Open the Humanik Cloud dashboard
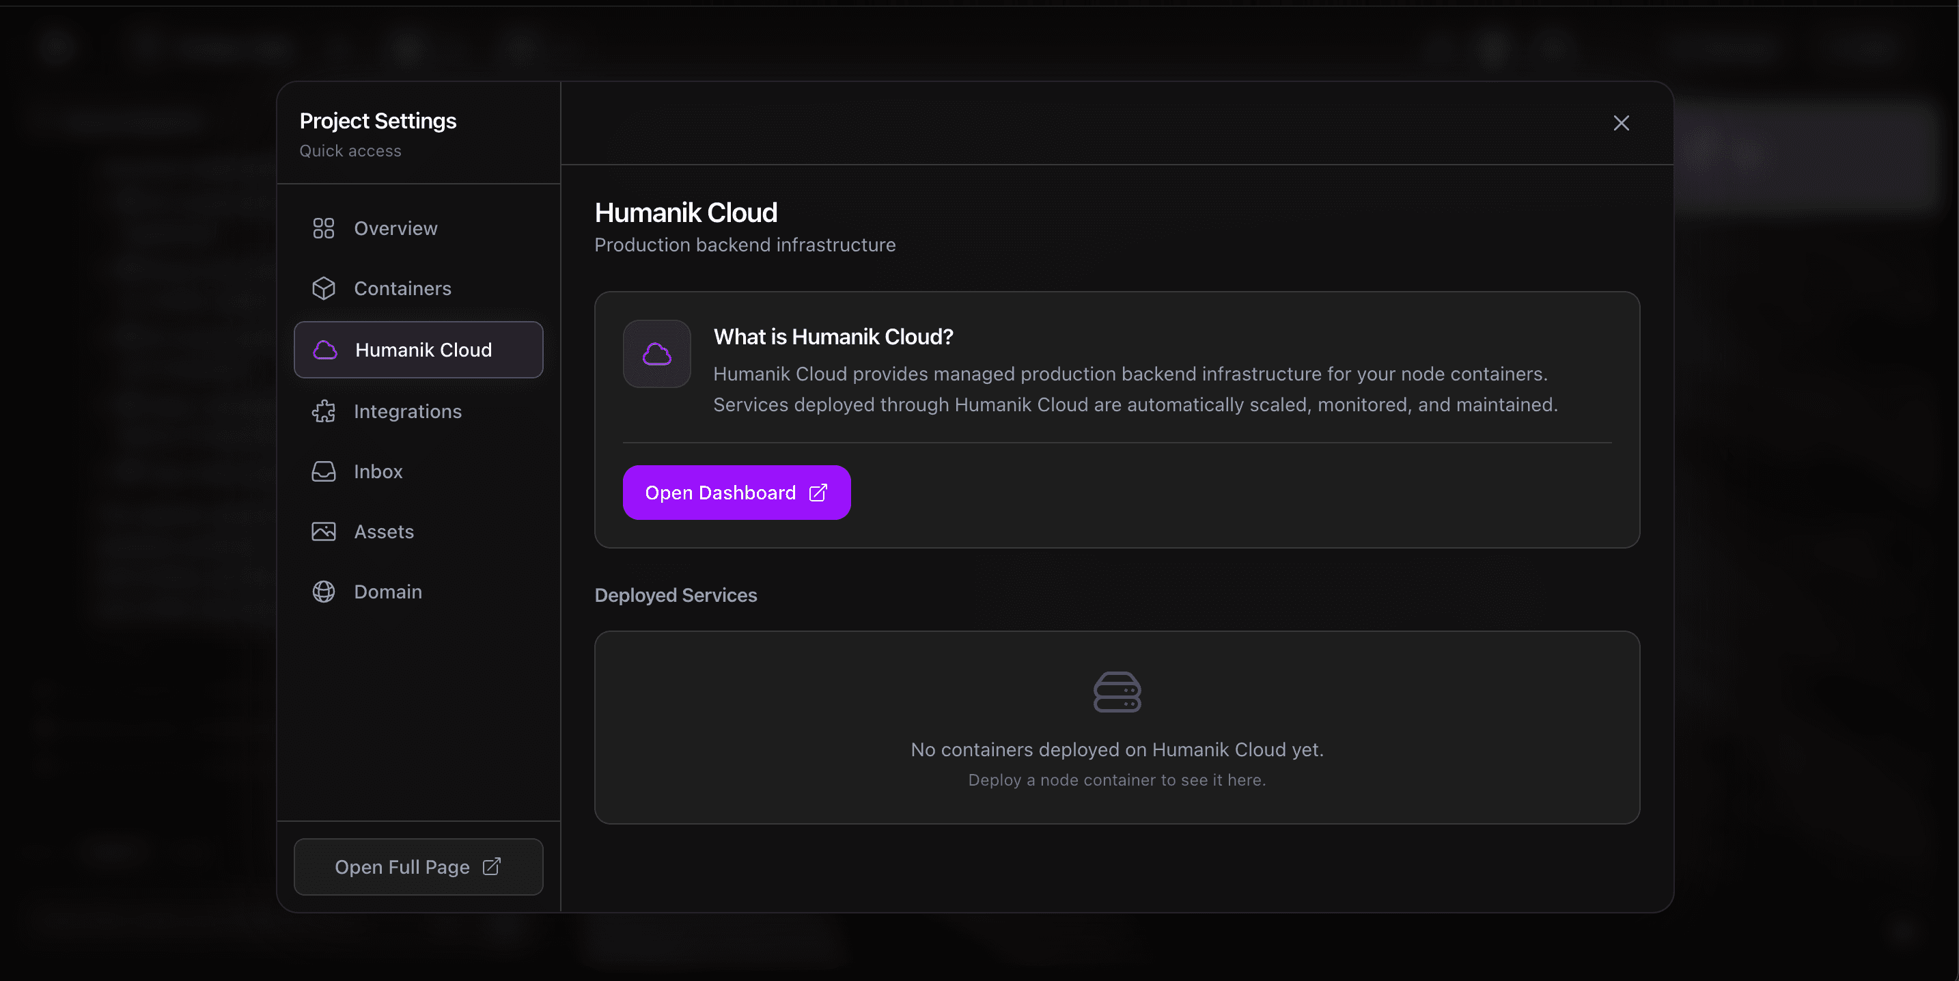1959x981 pixels. 736,492
